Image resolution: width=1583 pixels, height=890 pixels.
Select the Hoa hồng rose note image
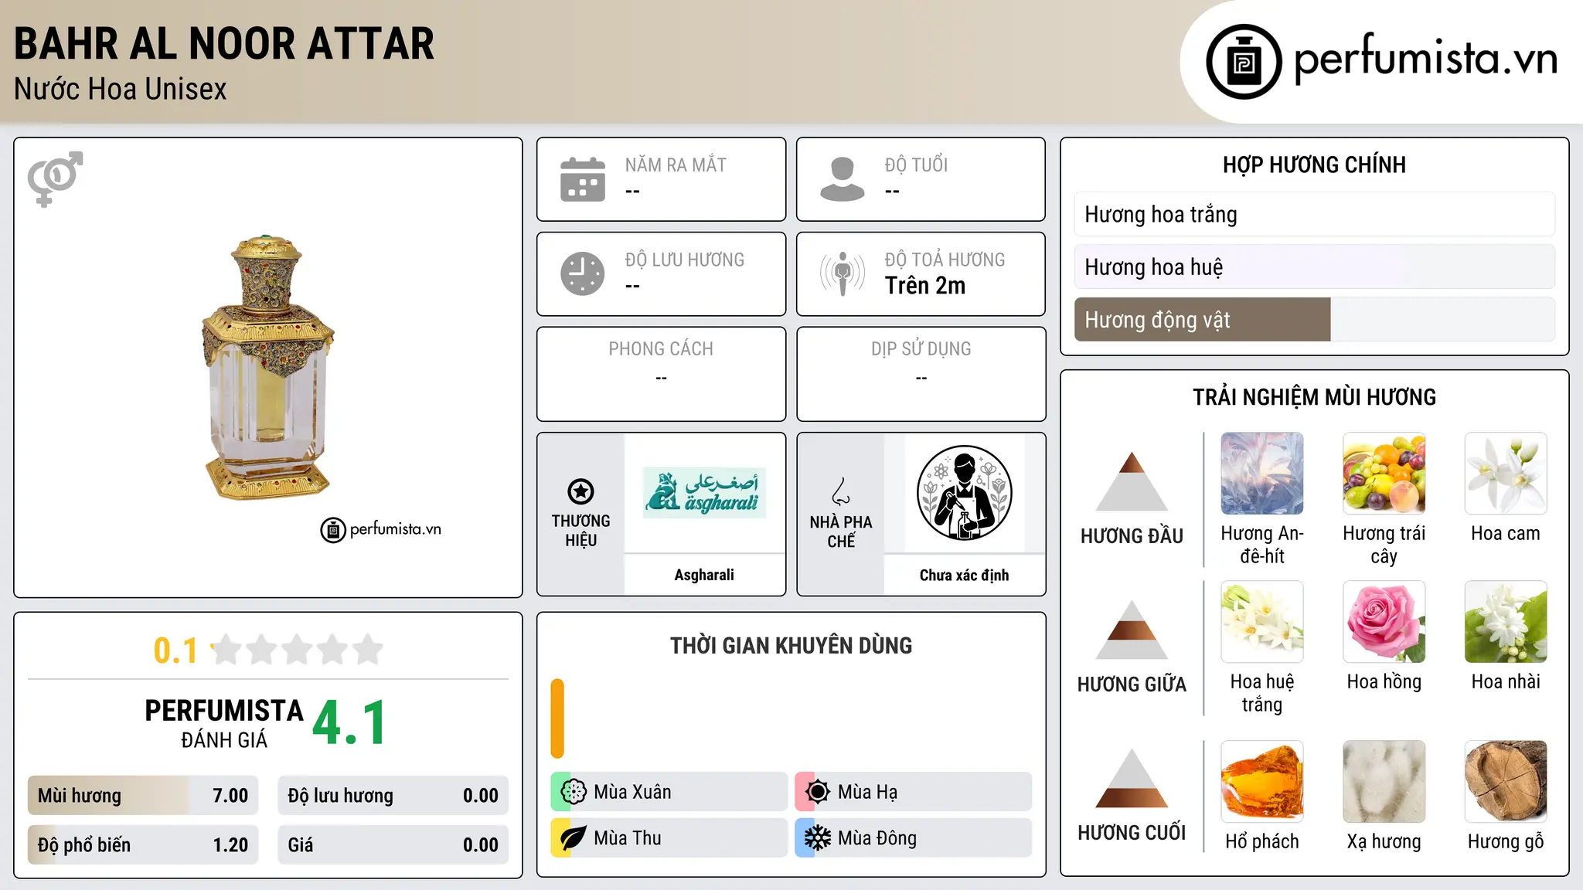coord(1384,622)
